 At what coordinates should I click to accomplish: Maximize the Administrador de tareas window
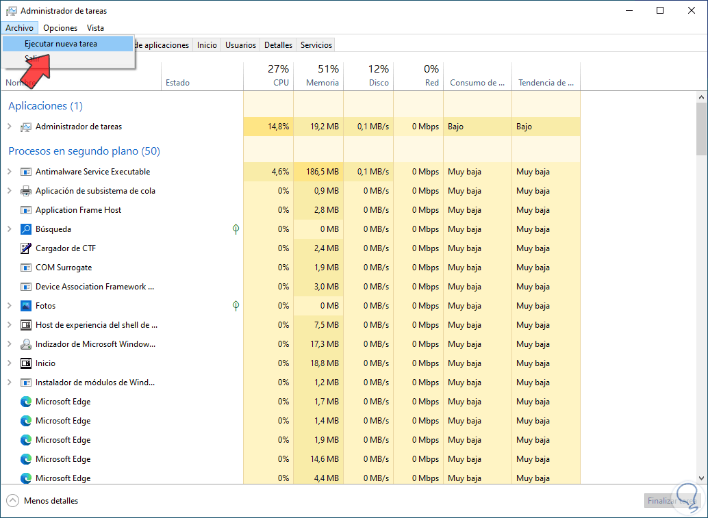click(x=660, y=10)
